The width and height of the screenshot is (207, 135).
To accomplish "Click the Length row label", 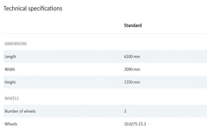I will (x=10, y=56).
